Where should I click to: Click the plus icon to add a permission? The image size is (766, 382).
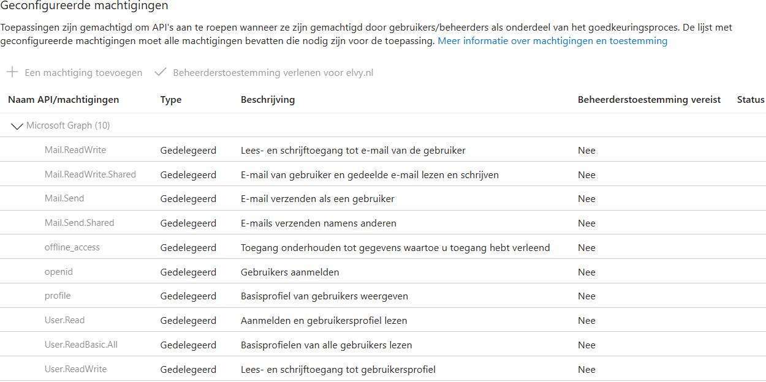[x=11, y=72]
